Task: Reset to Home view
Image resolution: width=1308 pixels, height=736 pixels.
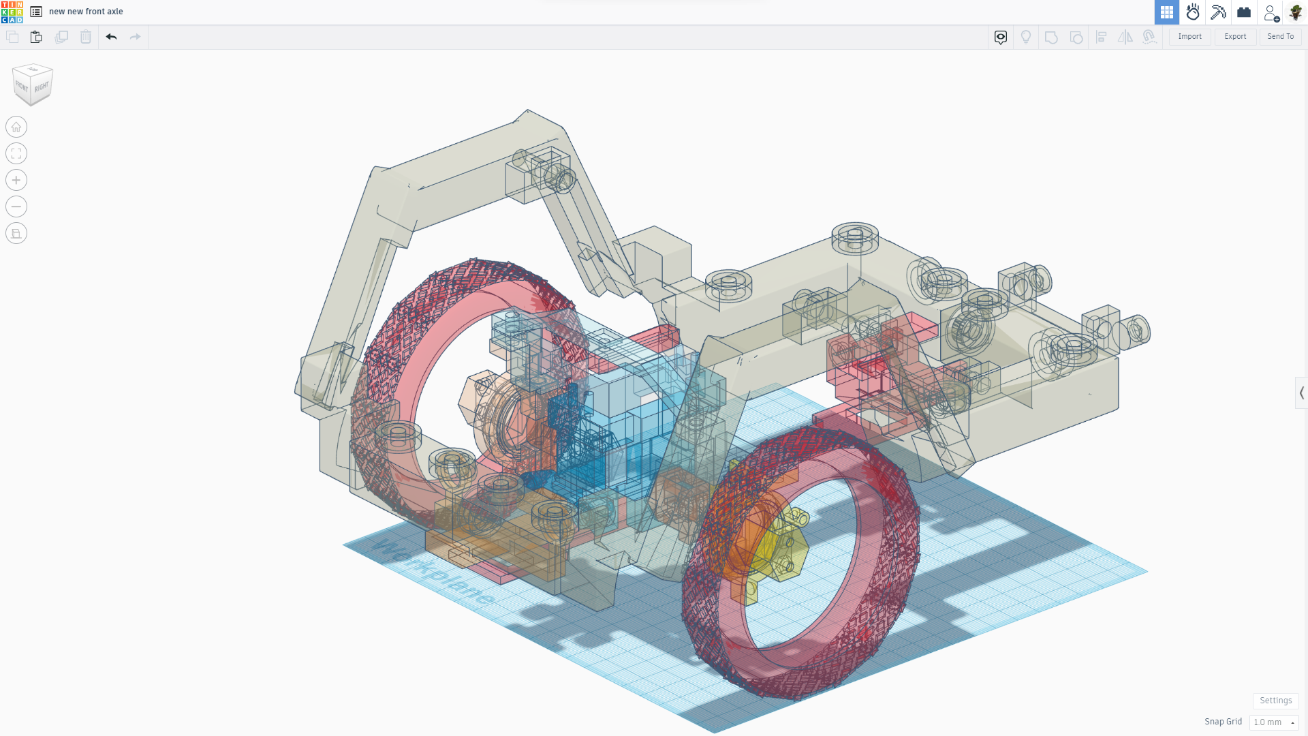Action: coord(16,127)
